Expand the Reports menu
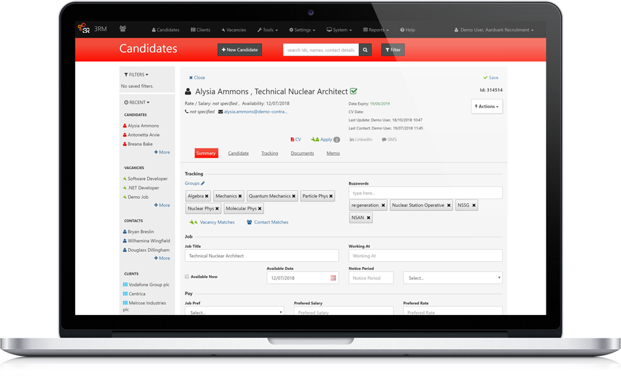Image resolution: width=621 pixels, height=376 pixels. pyautogui.click(x=376, y=30)
